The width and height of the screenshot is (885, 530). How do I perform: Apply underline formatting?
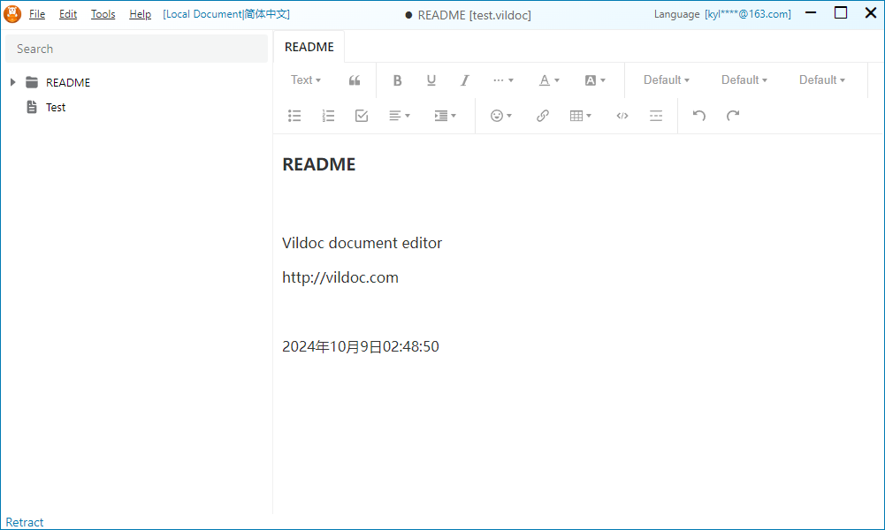[431, 80]
